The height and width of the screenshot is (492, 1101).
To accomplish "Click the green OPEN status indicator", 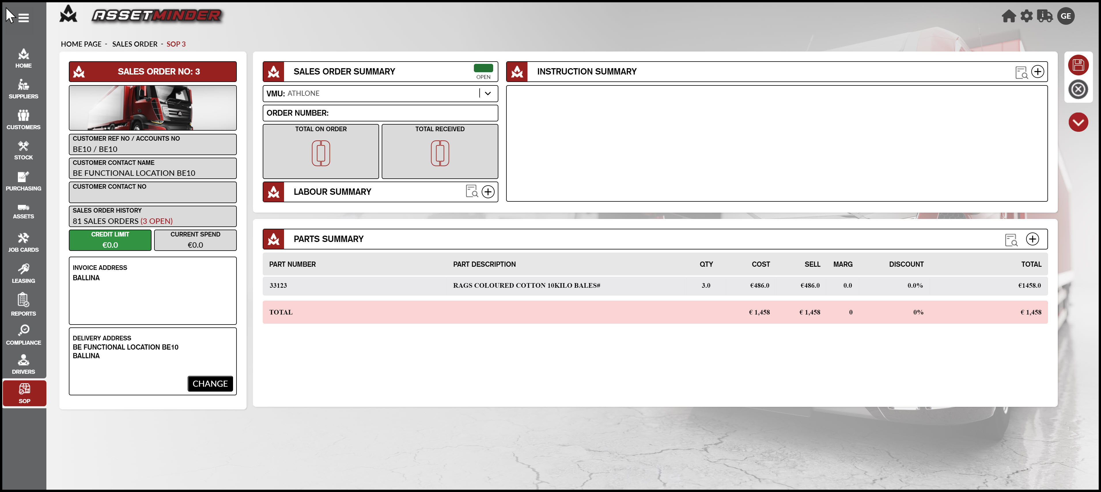I will [483, 68].
